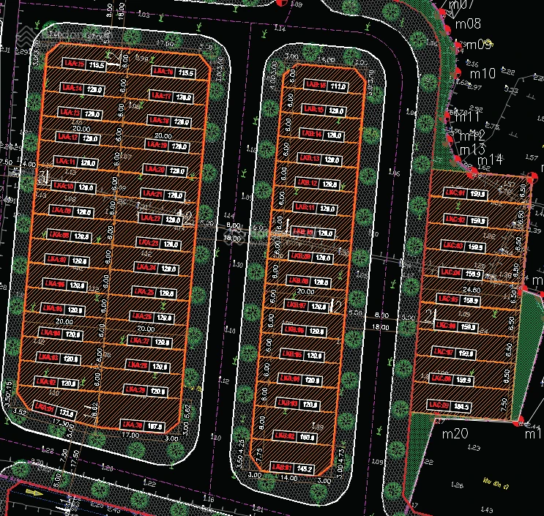The height and width of the screenshot is (516, 544).
Task: Click the LKA:12 lot label
Action: point(67,137)
